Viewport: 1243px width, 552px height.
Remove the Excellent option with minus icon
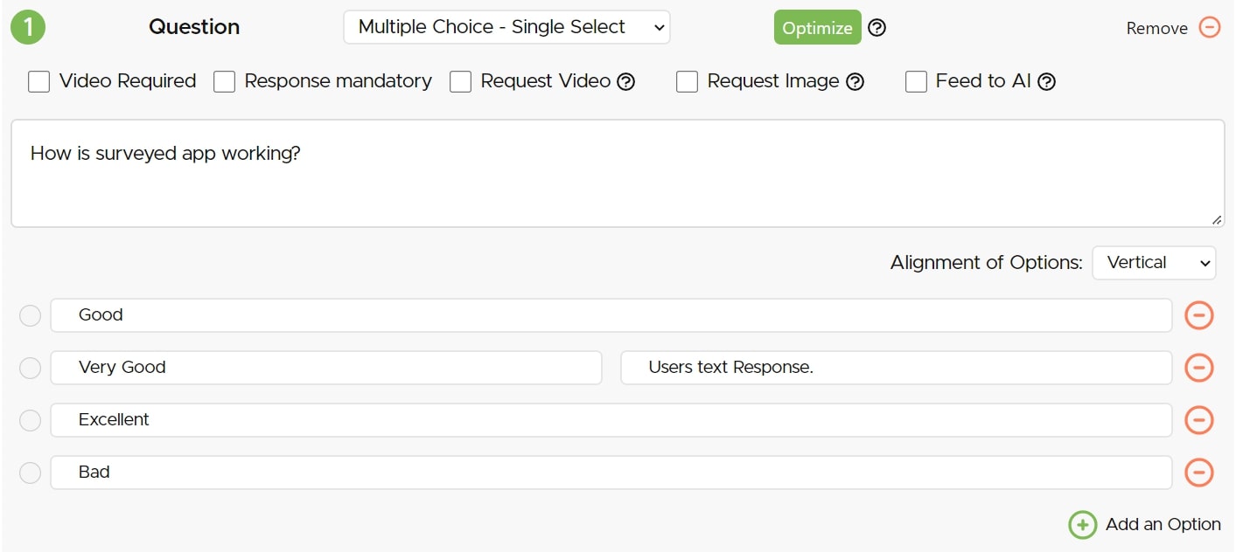click(x=1198, y=420)
